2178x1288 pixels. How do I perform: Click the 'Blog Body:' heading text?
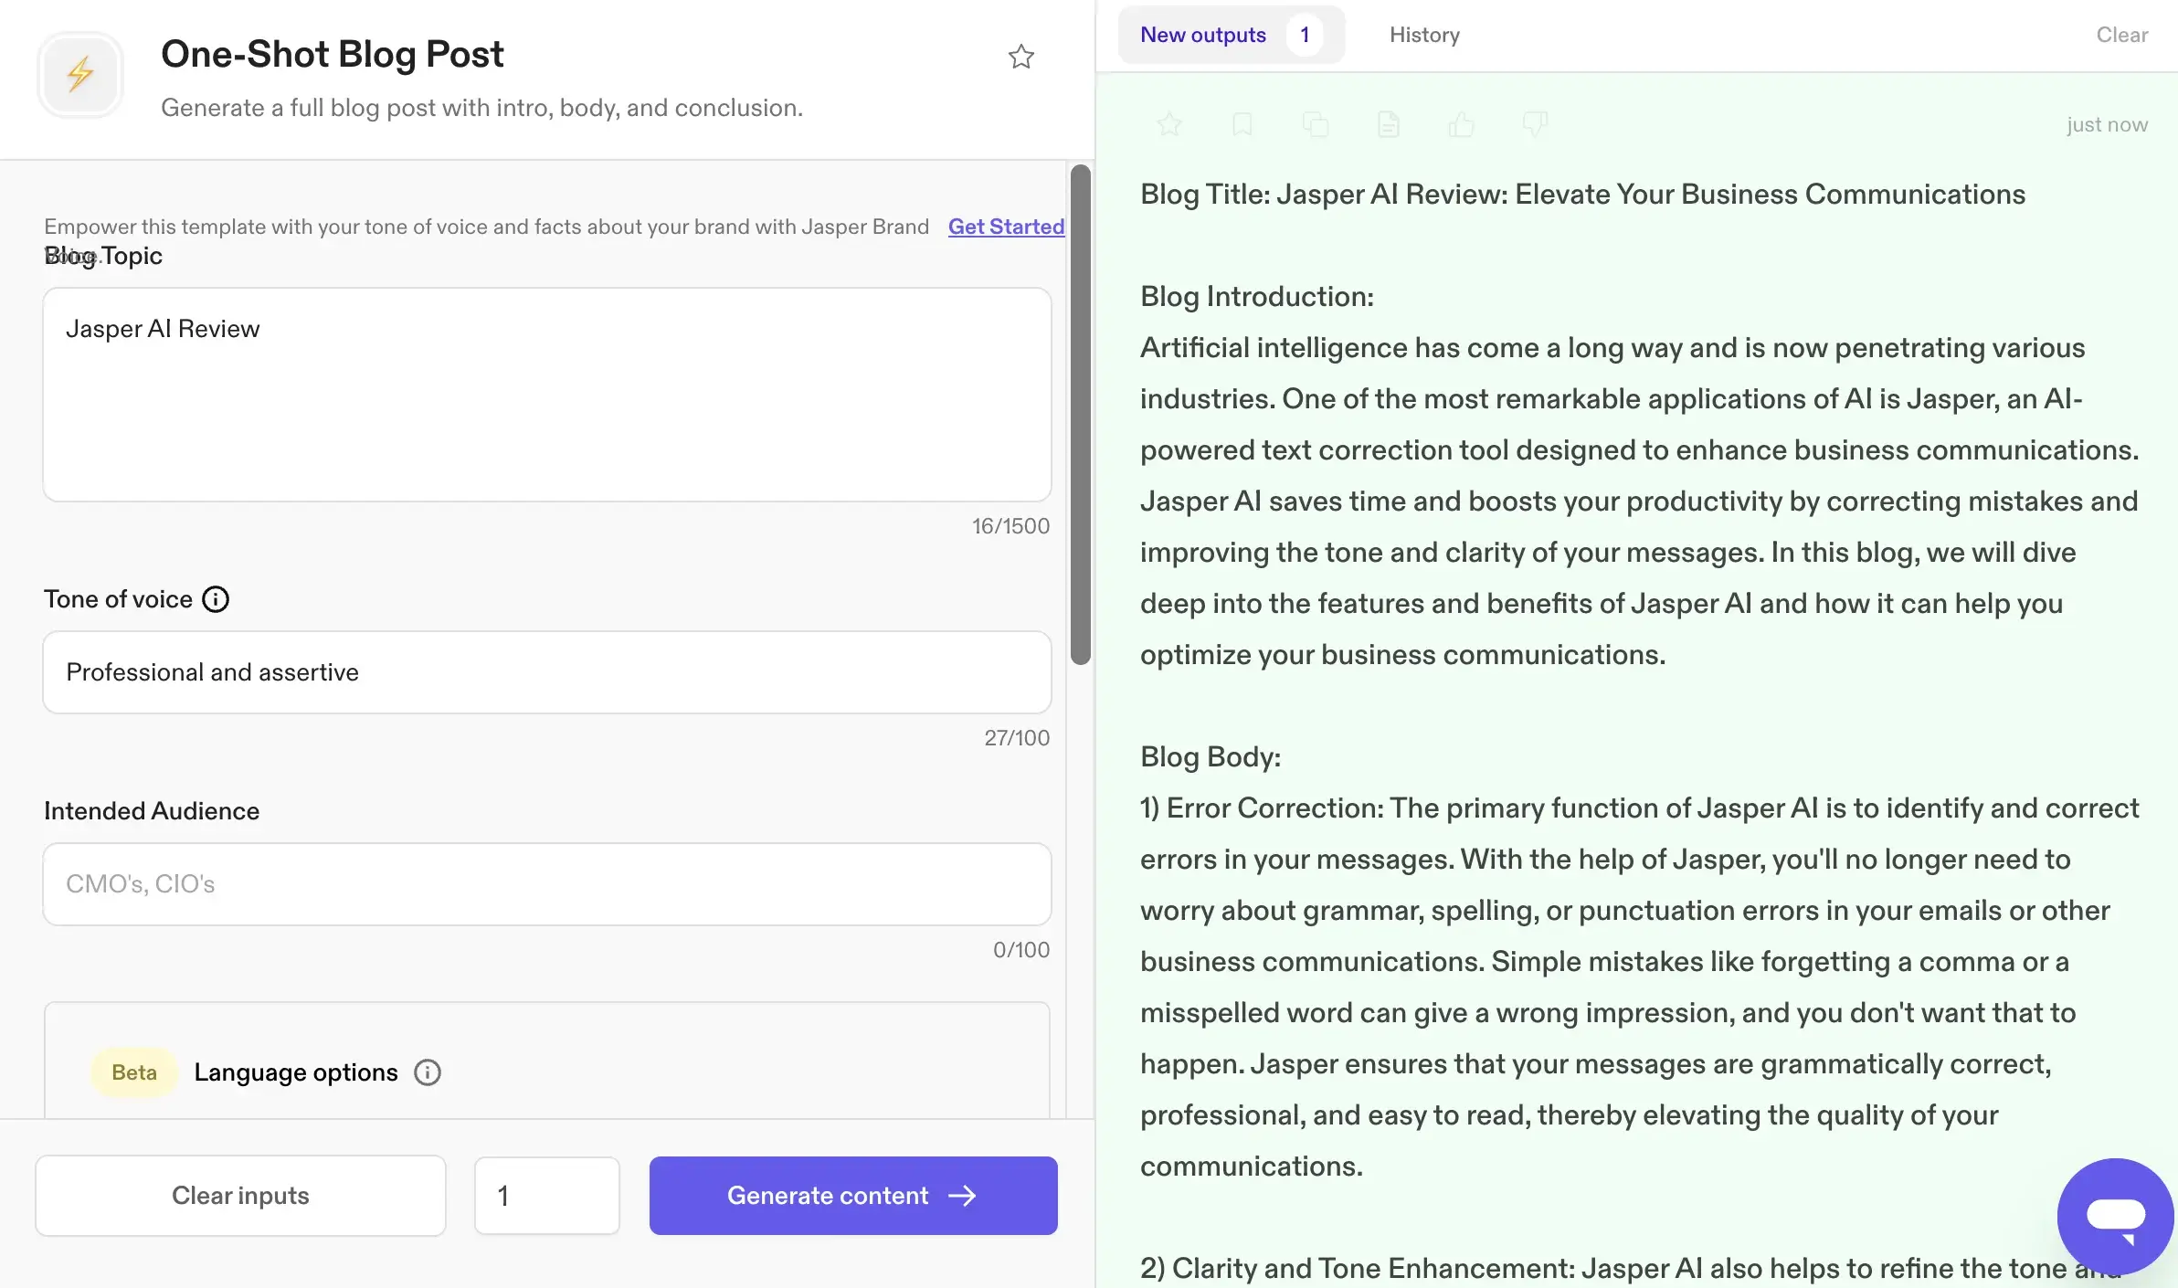[1211, 757]
